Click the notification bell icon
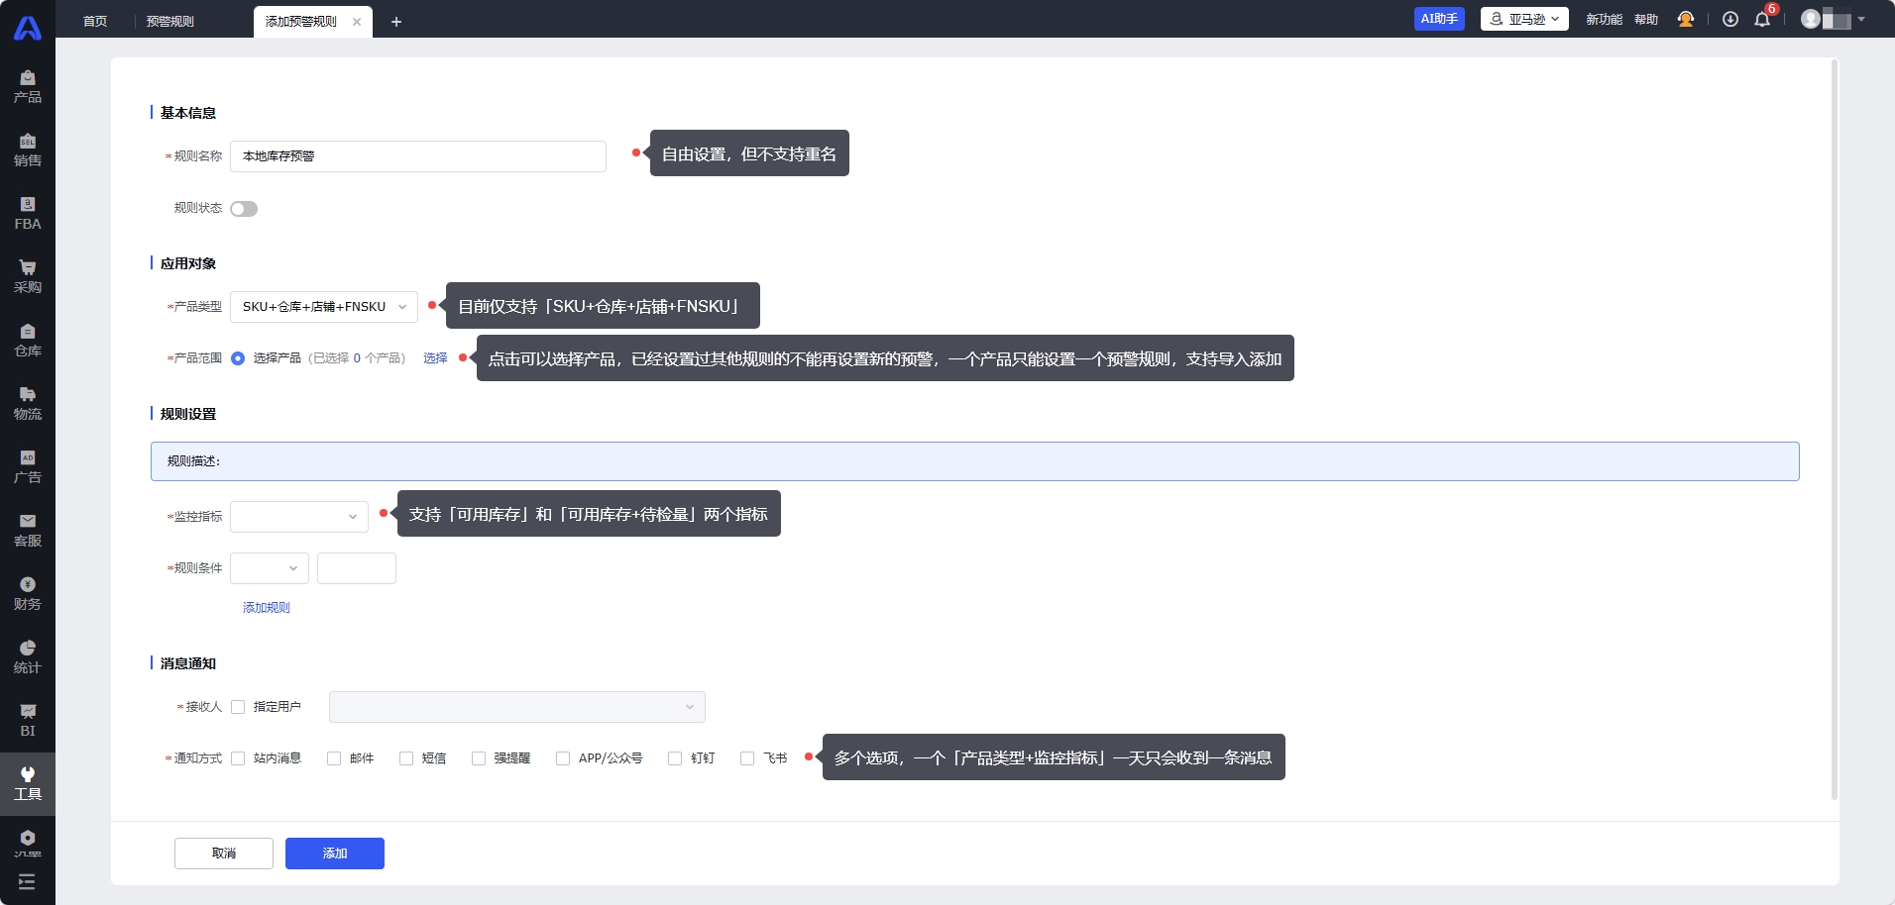Screen dimensions: 1895x905 click(1761, 20)
